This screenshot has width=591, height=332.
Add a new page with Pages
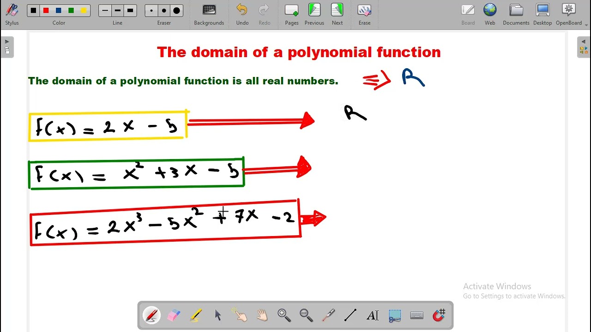[291, 14]
